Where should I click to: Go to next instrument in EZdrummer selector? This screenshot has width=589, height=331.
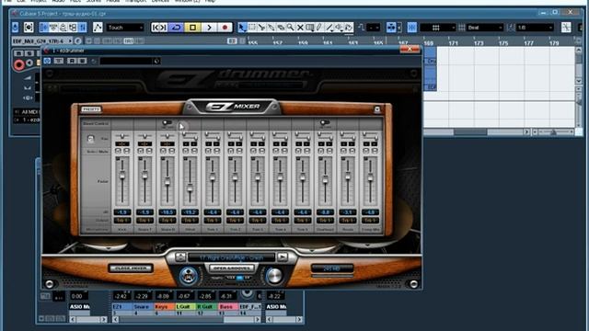click(283, 257)
